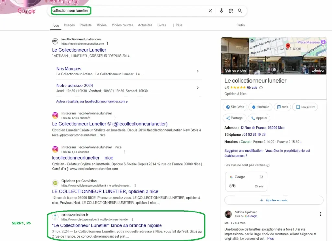Open options menu for cotedazurinsider.fr result
332x241 pixels.
132,219
